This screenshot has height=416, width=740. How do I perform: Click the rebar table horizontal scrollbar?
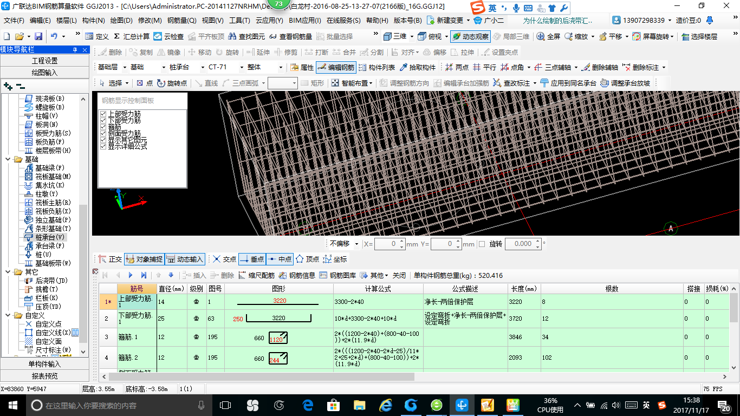[x=261, y=376]
